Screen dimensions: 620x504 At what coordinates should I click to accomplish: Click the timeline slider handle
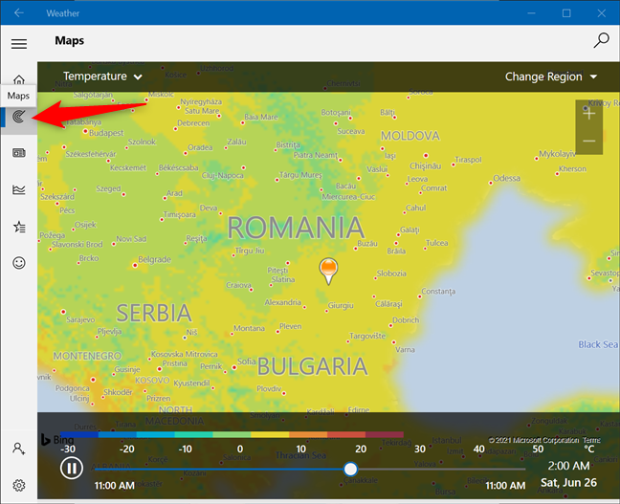(350, 470)
